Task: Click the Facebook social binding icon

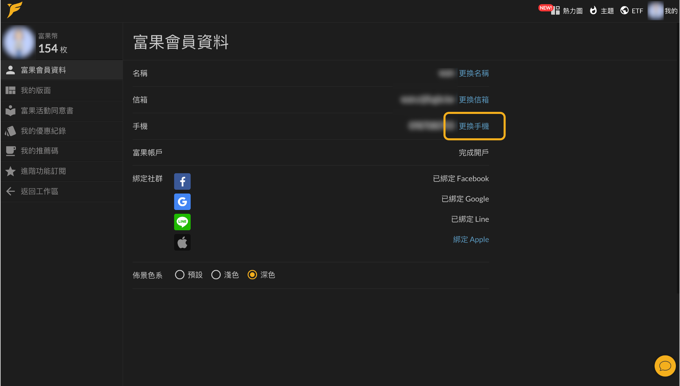Action: coord(182,182)
